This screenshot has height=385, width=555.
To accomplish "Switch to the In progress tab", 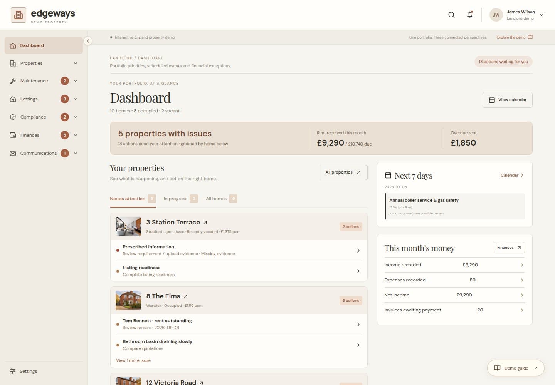I will 181,199.
